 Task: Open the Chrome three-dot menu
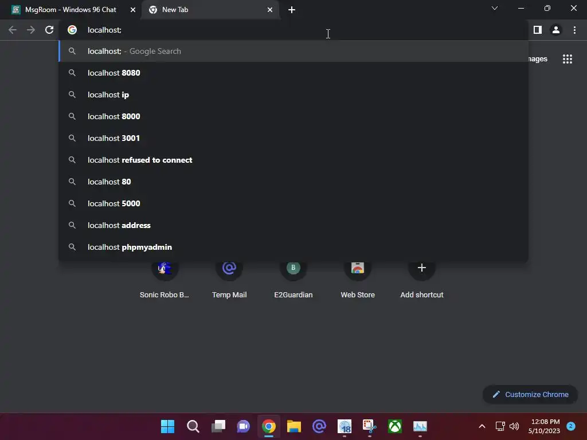[x=574, y=30]
